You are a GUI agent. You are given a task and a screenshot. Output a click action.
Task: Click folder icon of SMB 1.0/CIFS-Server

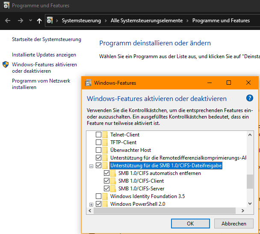113,189
